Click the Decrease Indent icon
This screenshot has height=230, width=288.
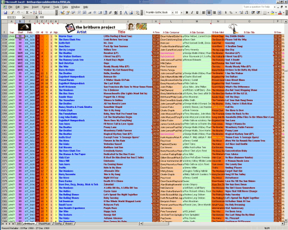253,12
